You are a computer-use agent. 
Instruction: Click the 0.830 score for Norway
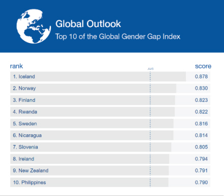coord(201,88)
